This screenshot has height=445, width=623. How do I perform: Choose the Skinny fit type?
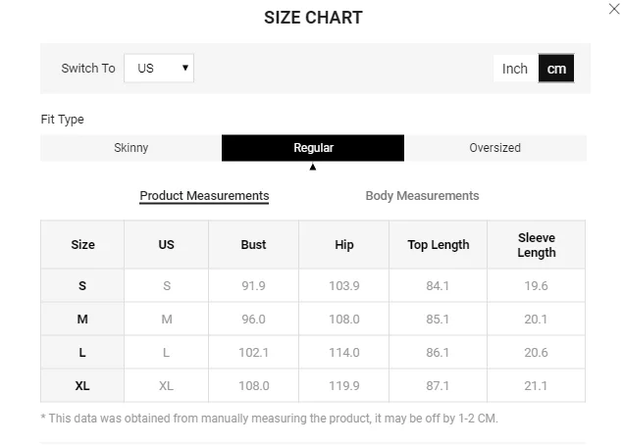[131, 148]
